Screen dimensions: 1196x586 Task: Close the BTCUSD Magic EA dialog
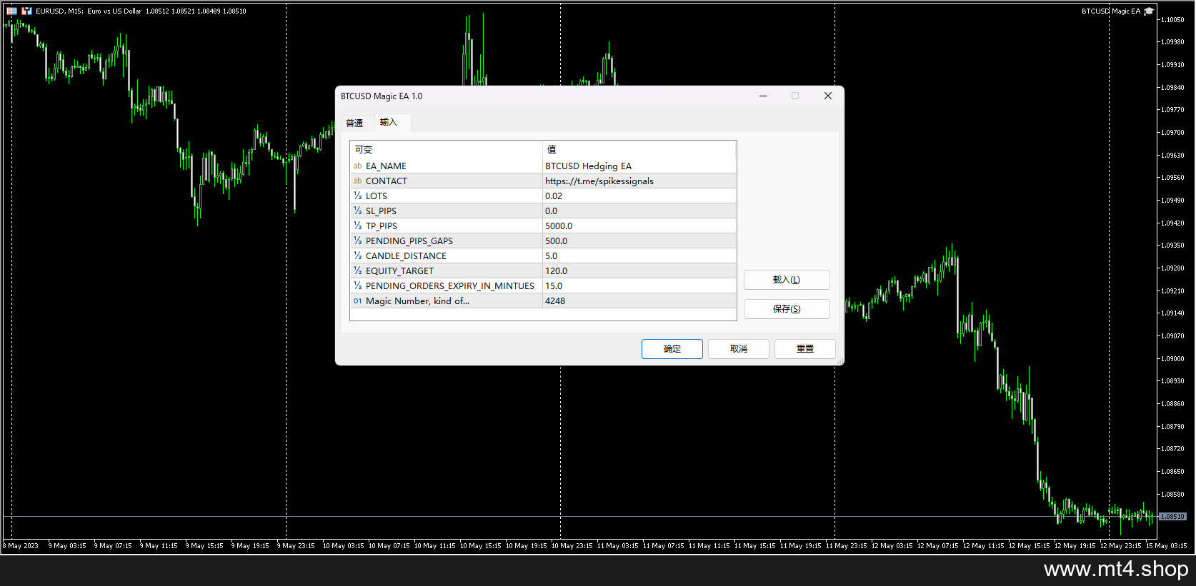(828, 96)
